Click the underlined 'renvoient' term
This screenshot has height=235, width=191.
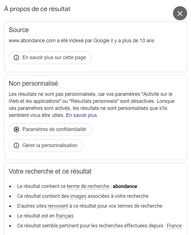click(58, 206)
